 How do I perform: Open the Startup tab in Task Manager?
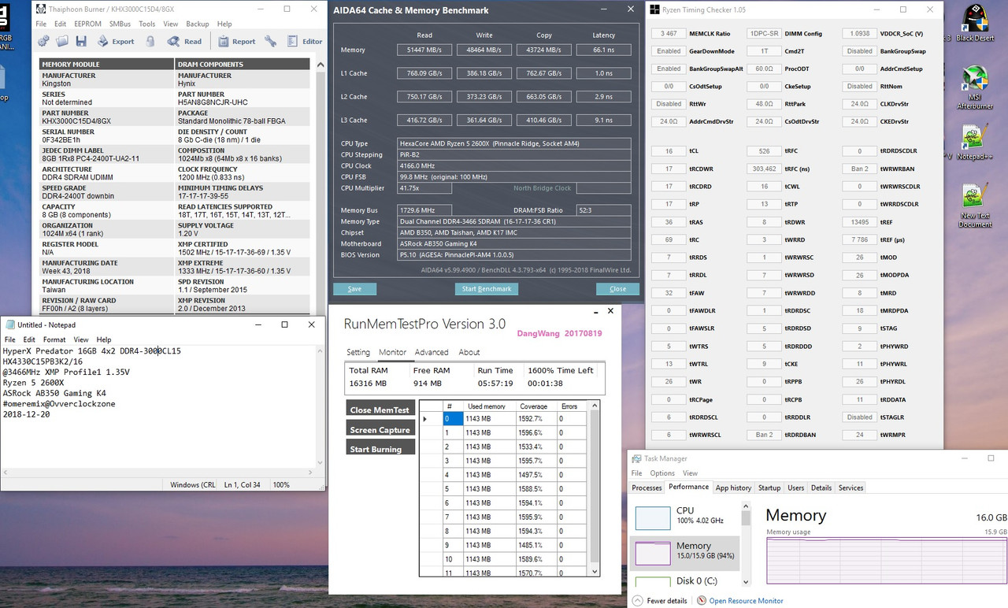[x=769, y=488]
